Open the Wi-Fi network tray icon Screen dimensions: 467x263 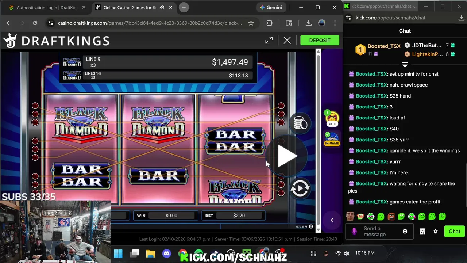[x=338, y=253]
